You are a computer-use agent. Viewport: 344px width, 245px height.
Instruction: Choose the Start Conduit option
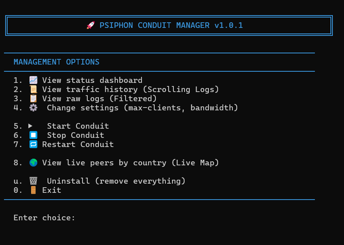pos(78,125)
